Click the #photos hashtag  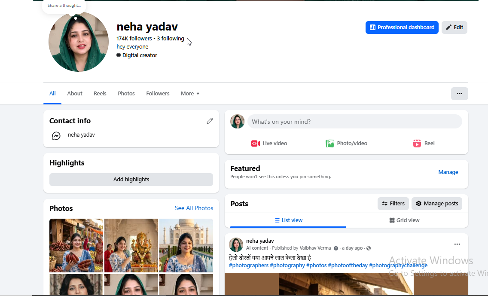click(316, 265)
